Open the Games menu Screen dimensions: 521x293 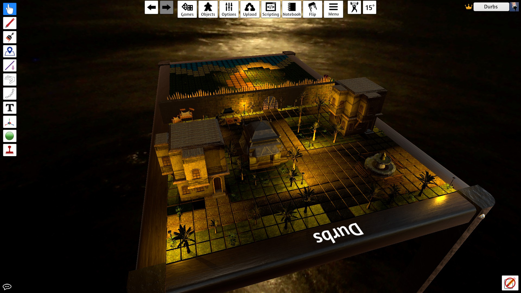(x=187, y=9)
